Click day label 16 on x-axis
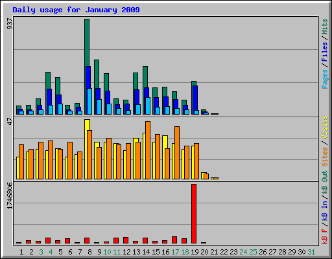Image resolution: width=332 pixels, height=259 pixels. click(165, 252)
